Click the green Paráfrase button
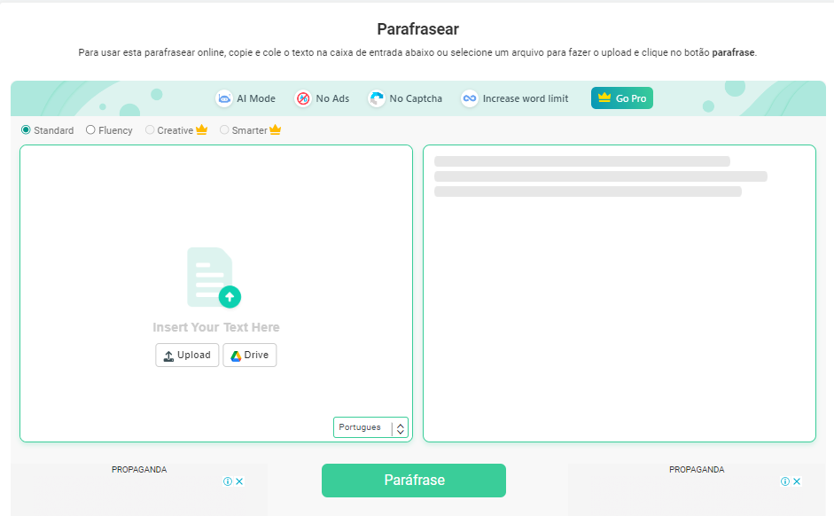This screenshot has height=516, width=834. 413,481
